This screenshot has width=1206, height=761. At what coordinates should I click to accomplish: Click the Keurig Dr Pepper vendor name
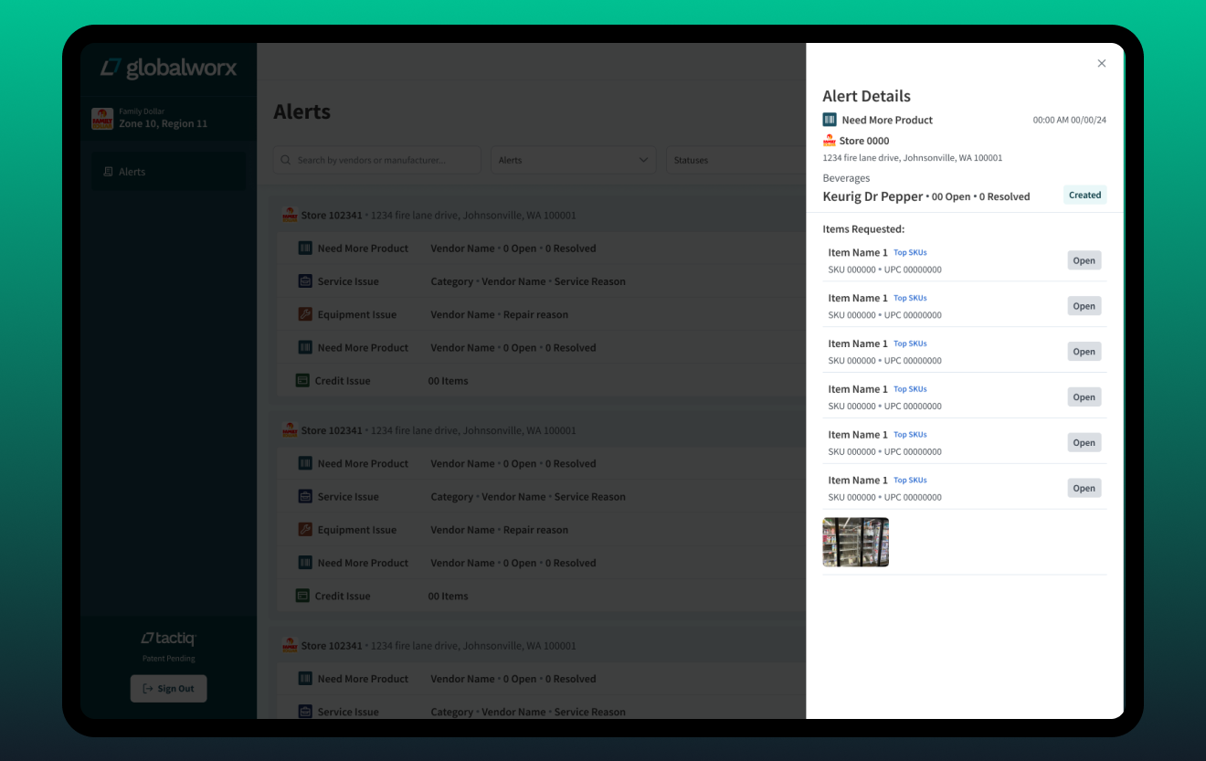click(x=873, y=196)
